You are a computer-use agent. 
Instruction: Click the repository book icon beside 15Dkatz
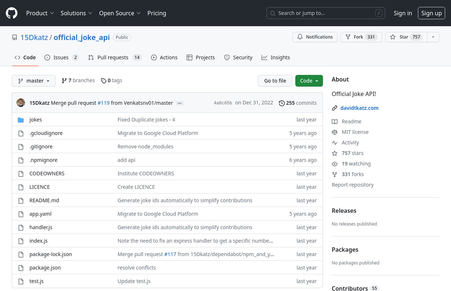(15, 37)
